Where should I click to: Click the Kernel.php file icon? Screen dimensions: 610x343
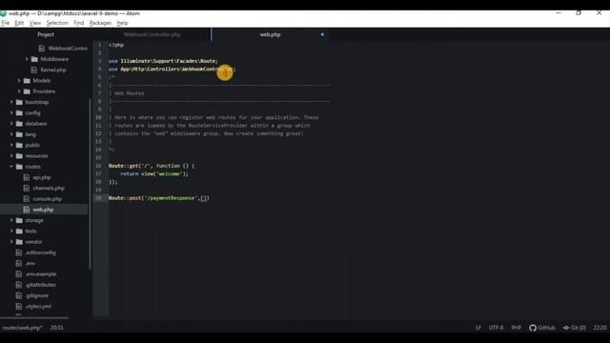coord(34,70)
